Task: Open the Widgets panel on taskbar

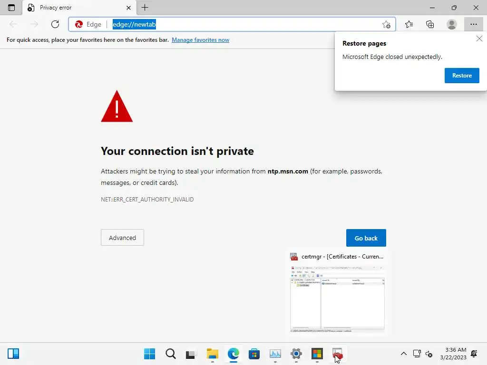Action: click(x=13, y=354)
